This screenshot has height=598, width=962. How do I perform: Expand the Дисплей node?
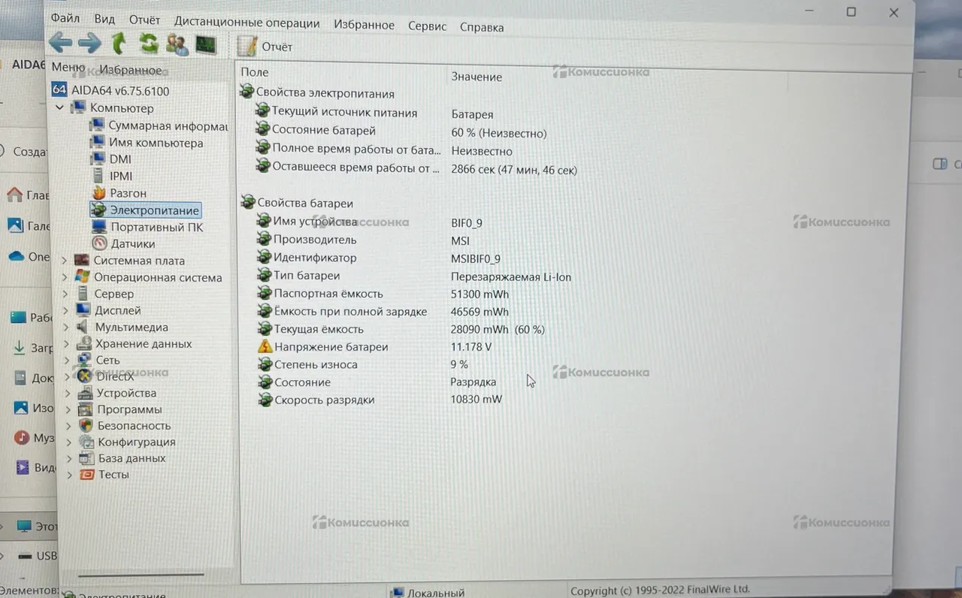(66, 310)
